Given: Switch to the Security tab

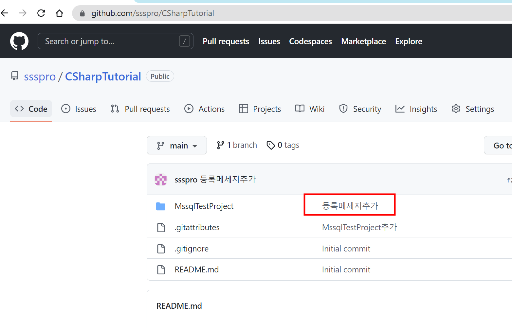Looking at the screenshot, I should point(360,109).
